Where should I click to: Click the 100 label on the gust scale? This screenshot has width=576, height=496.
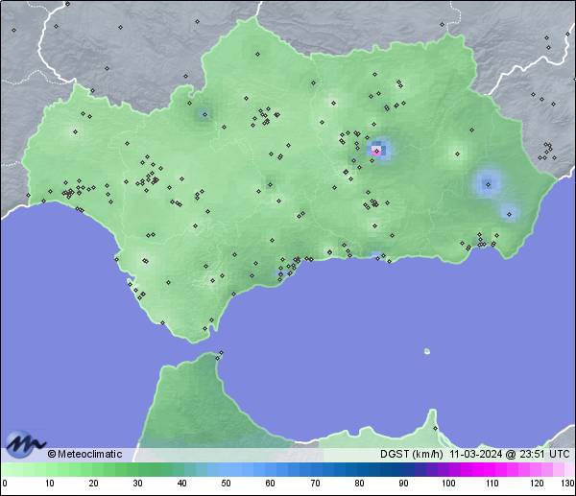pyautogui.click(x=448, y=484)
